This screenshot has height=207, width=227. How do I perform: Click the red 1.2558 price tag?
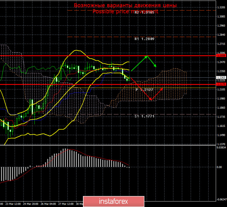tap(221, 56)
